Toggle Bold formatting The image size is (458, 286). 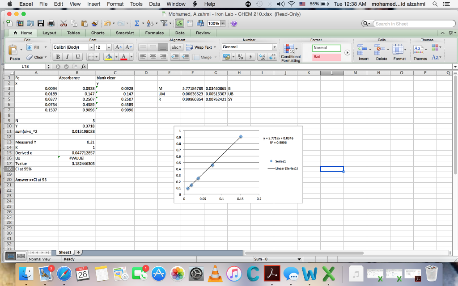pyautogui.click(x=58, y=57)
